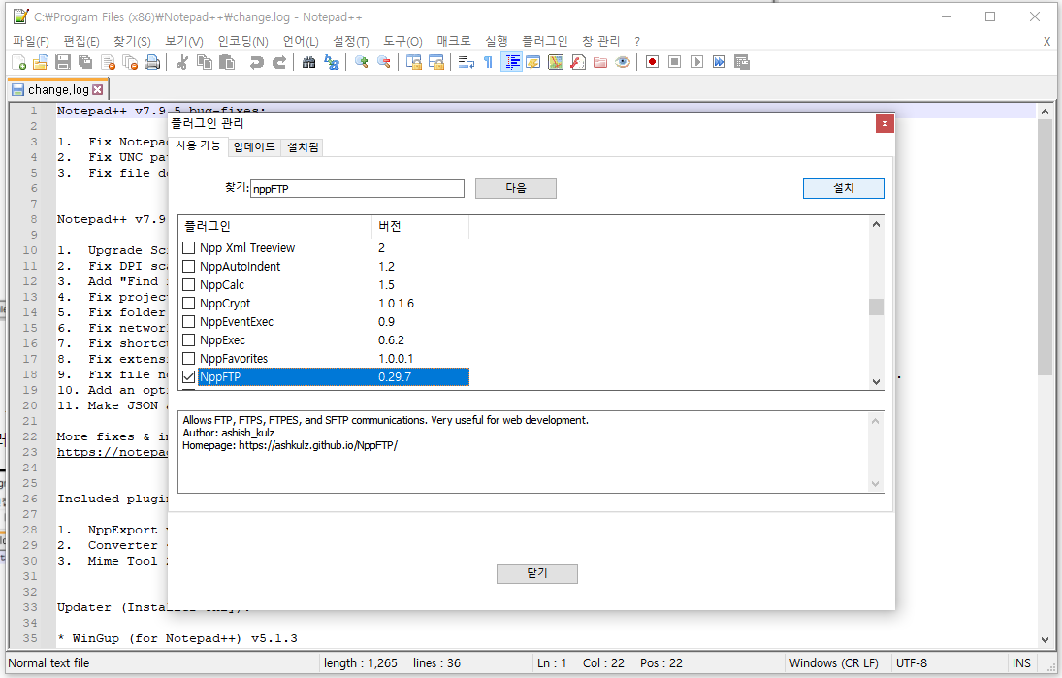Zoom out toolbar icon
1062x678 pixels.
pyautogui.click(x=383, y=62)
